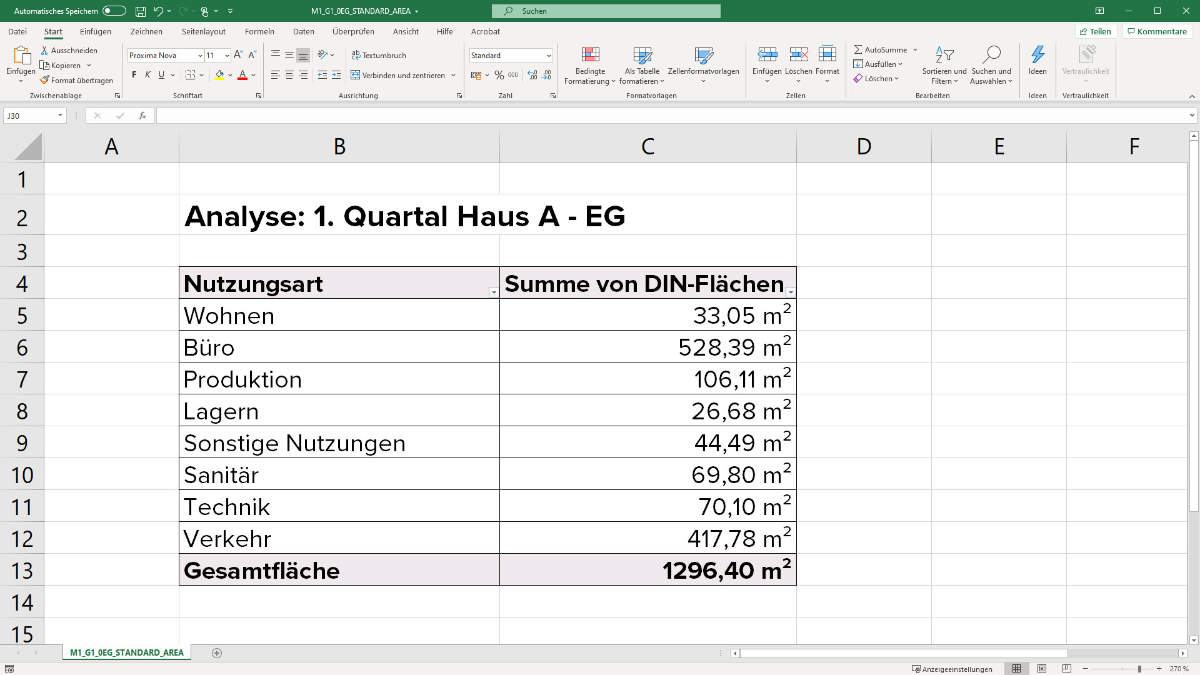
Task: Toggle the Automatisches Speichern switch
Action: (x=114, y=11)
